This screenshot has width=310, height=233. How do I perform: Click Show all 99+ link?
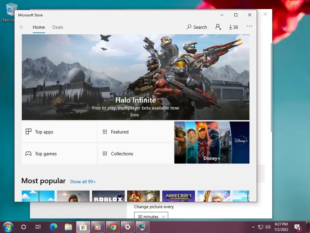[x=83, y=182]
